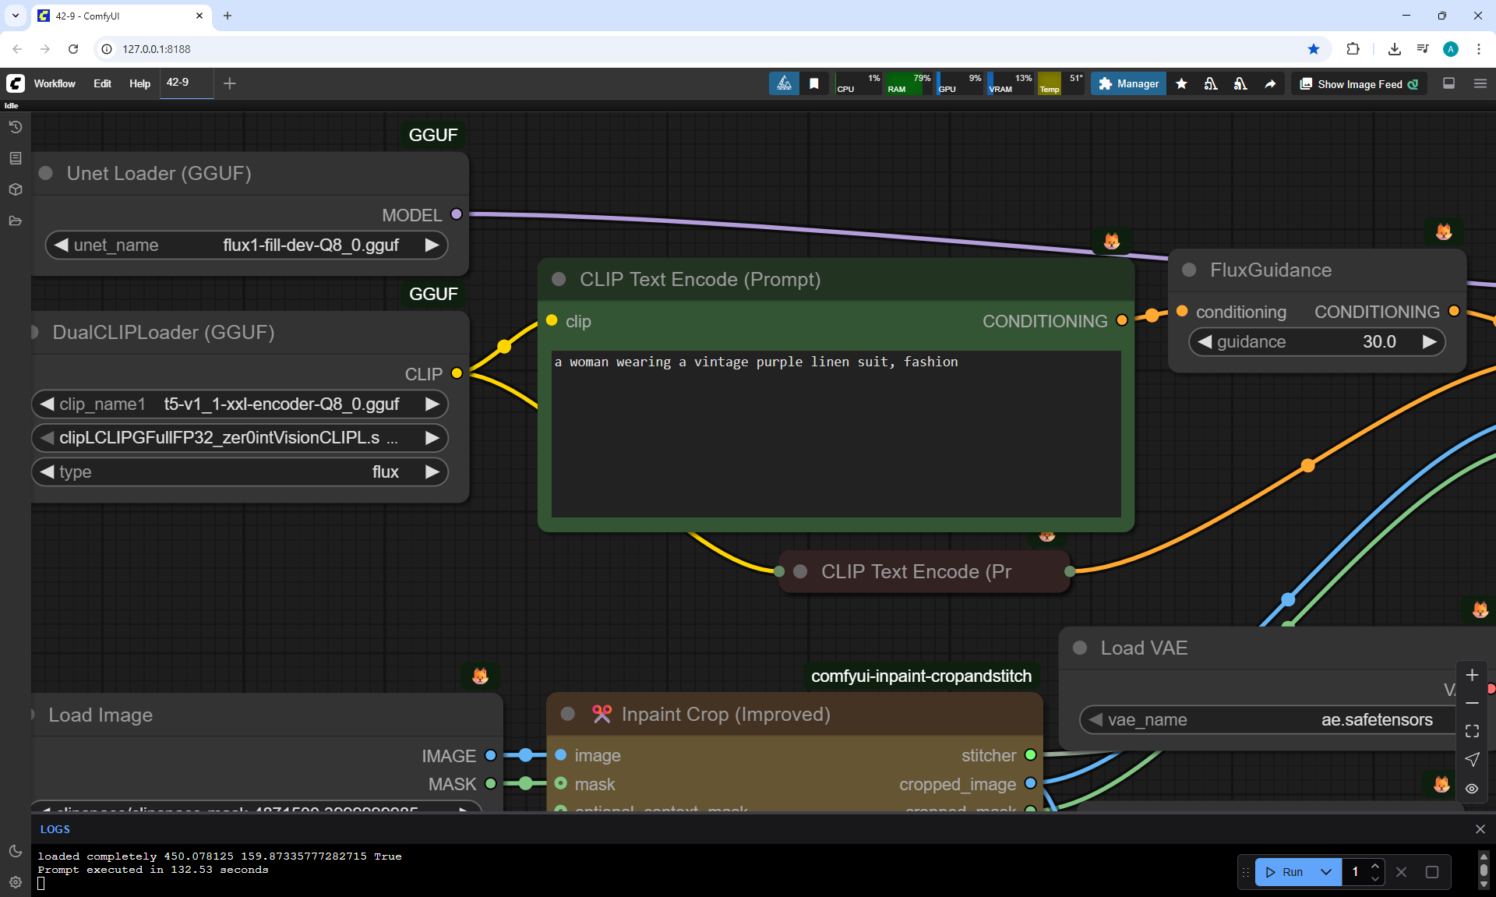Increase guidance value with right arrow

pos(1429,342)
